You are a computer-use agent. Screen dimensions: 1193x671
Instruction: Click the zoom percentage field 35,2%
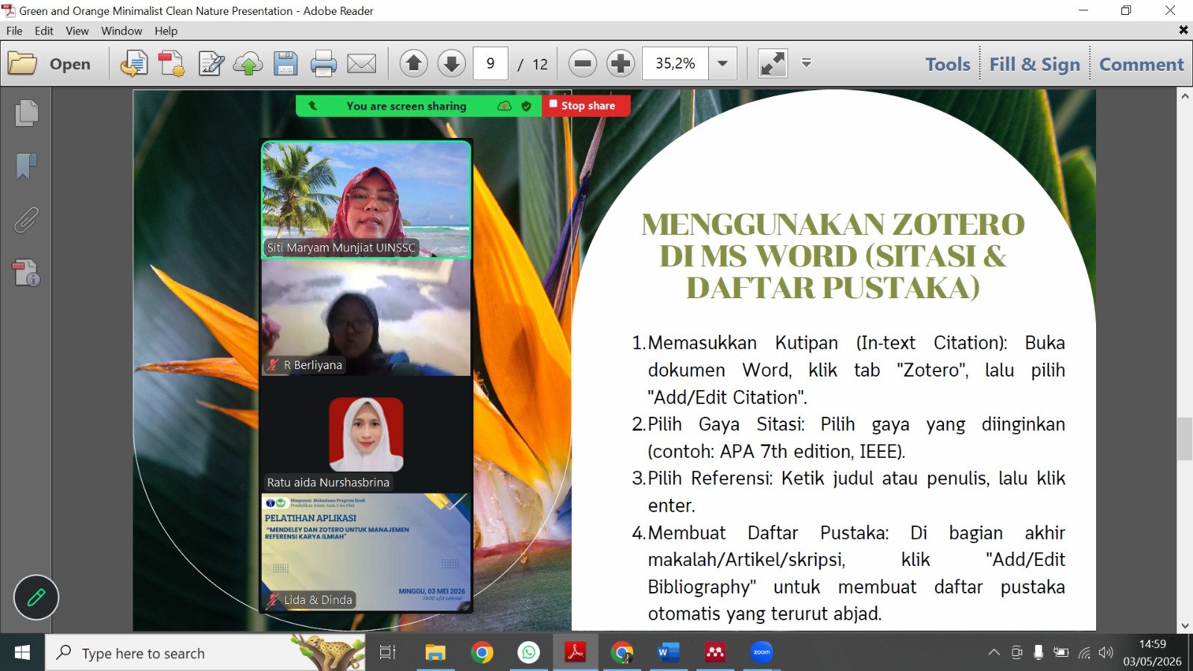click(x=676, y=63)
